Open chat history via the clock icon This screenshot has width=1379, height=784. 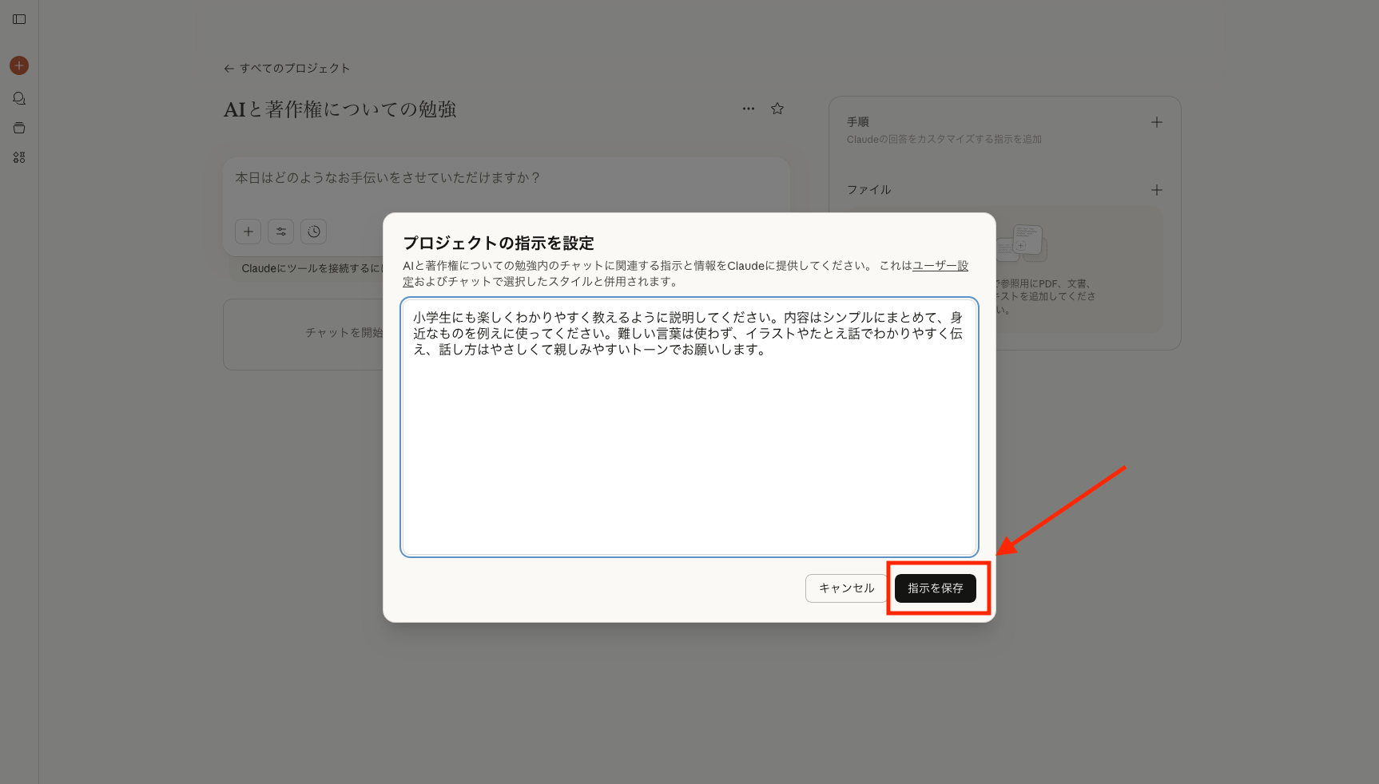tap(313, 232)
